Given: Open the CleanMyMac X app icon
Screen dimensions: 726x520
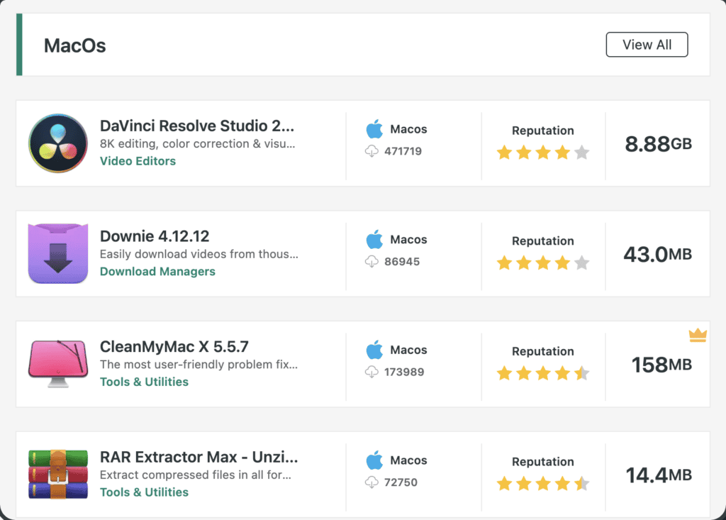Looking at the screenshot, I should click(58, 364).
